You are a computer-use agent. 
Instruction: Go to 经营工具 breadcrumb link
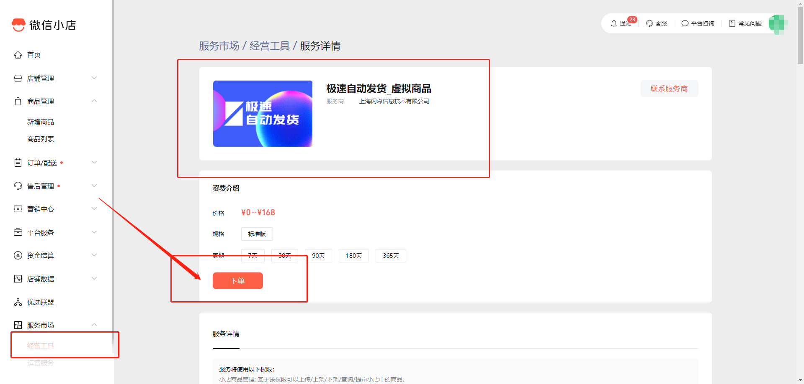[270, 46]
